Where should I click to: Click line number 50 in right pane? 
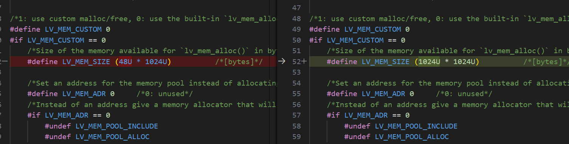(296, 40)
